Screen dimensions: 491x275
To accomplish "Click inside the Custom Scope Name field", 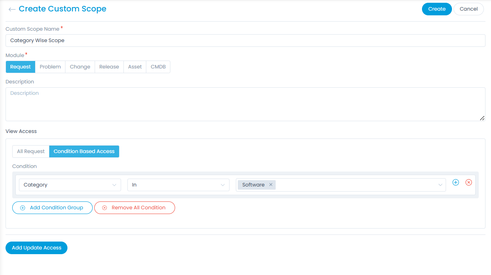I will tap(245, 41).
